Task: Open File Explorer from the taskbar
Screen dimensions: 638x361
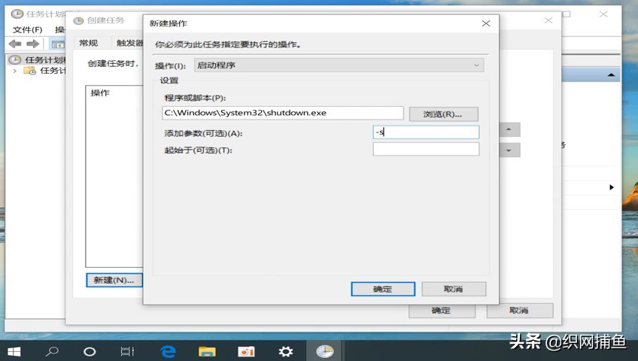Action: 207,352
